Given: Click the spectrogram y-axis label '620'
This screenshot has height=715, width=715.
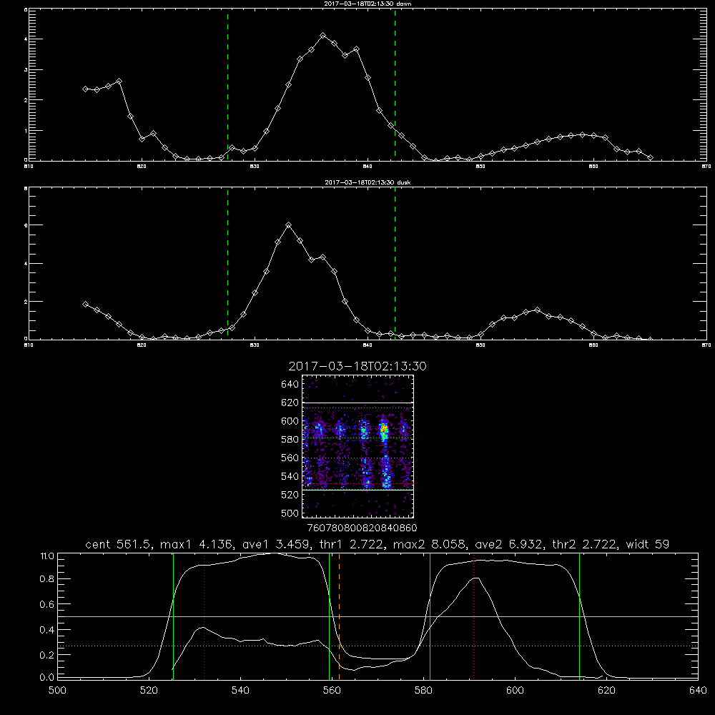Looking at the screenshot, I should pyautogui.click(x=290, y=403).
